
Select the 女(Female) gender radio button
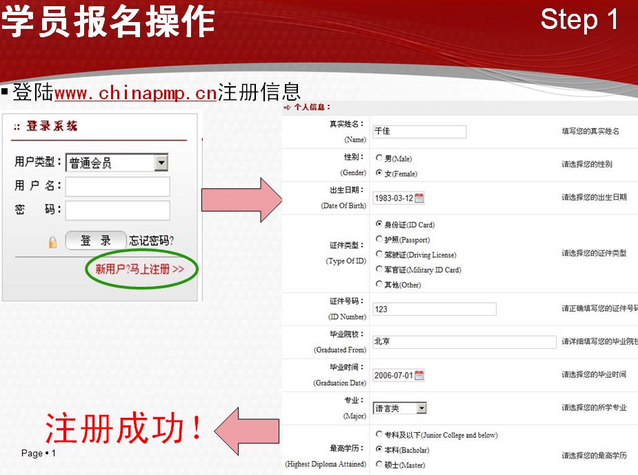pyautogui.click(x=379, y=172)
